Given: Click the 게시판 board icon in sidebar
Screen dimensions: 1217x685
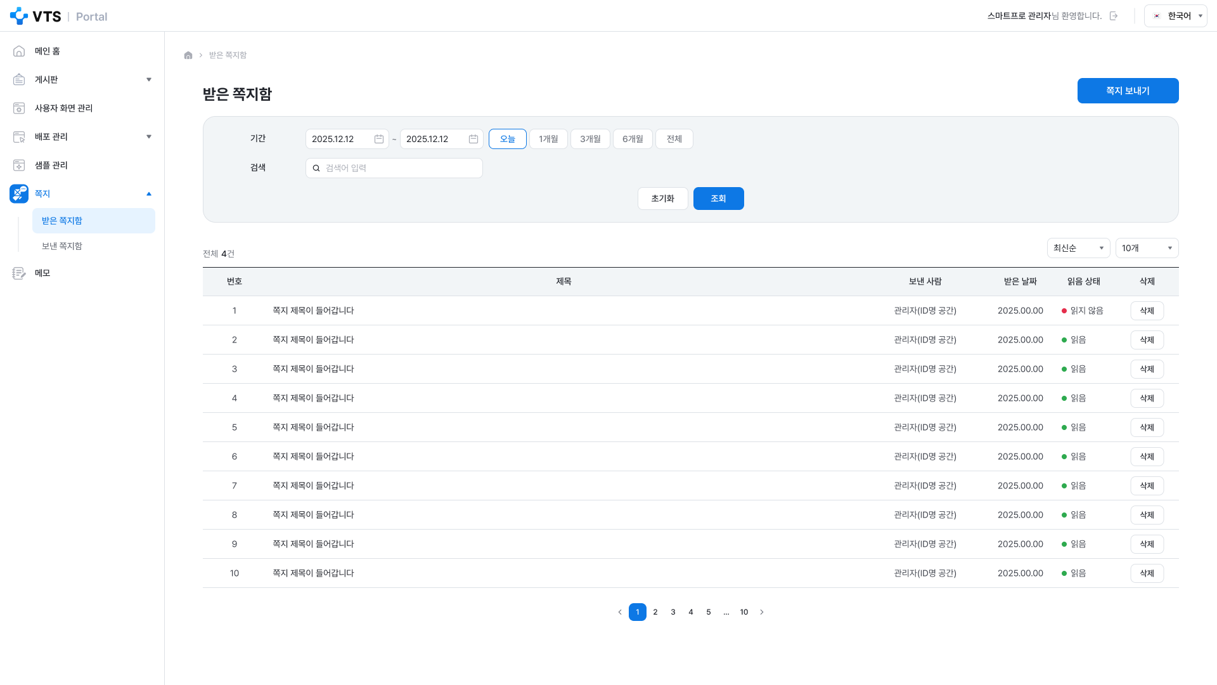Looking at the screenshot, I should (19, 79).
